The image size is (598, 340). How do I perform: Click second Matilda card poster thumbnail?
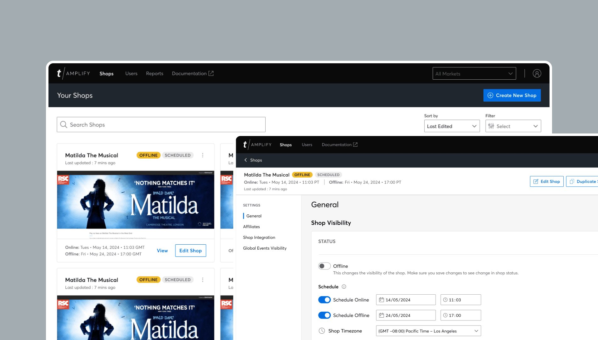136,317
